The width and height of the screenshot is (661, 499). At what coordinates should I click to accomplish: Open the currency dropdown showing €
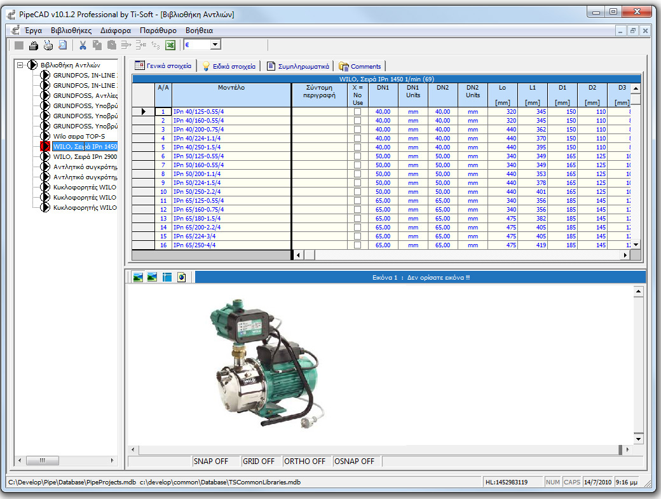215,45
